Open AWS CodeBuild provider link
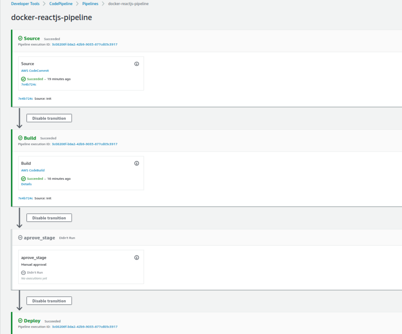The image size is (402, 334). coord(33,171)
